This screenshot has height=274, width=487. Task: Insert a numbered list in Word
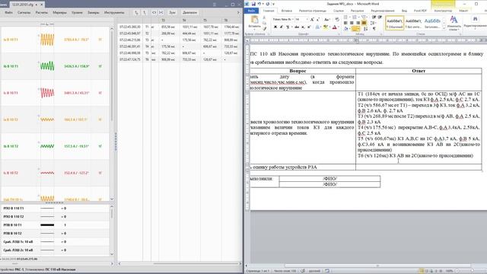point(354,17)
